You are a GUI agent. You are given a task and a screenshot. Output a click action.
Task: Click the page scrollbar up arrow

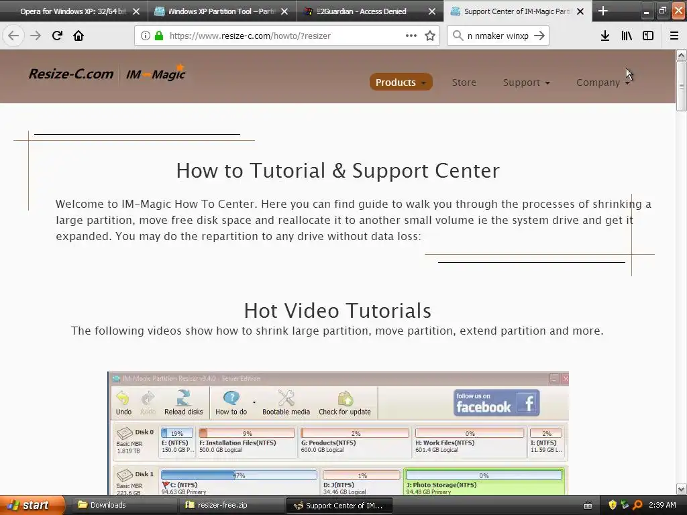coord(682,55)
